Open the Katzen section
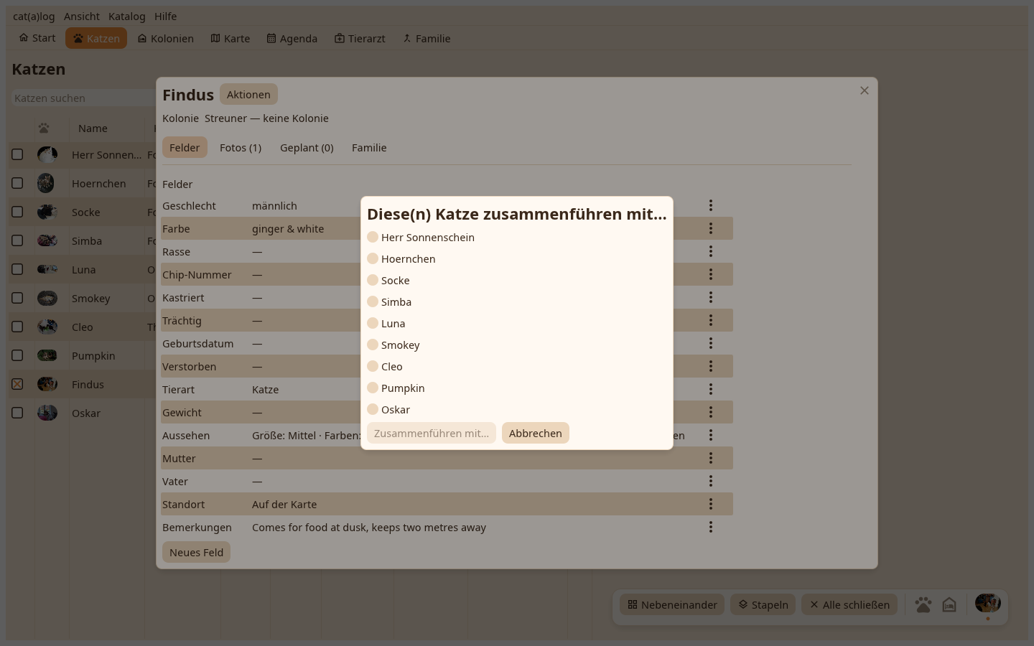The height and width of the screenshot is (646, 1034). pos(96,38)
